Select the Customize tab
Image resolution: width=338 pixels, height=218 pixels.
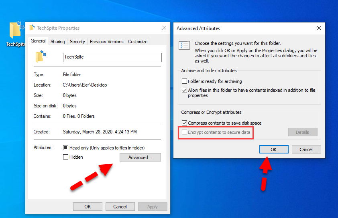point(138,42)
